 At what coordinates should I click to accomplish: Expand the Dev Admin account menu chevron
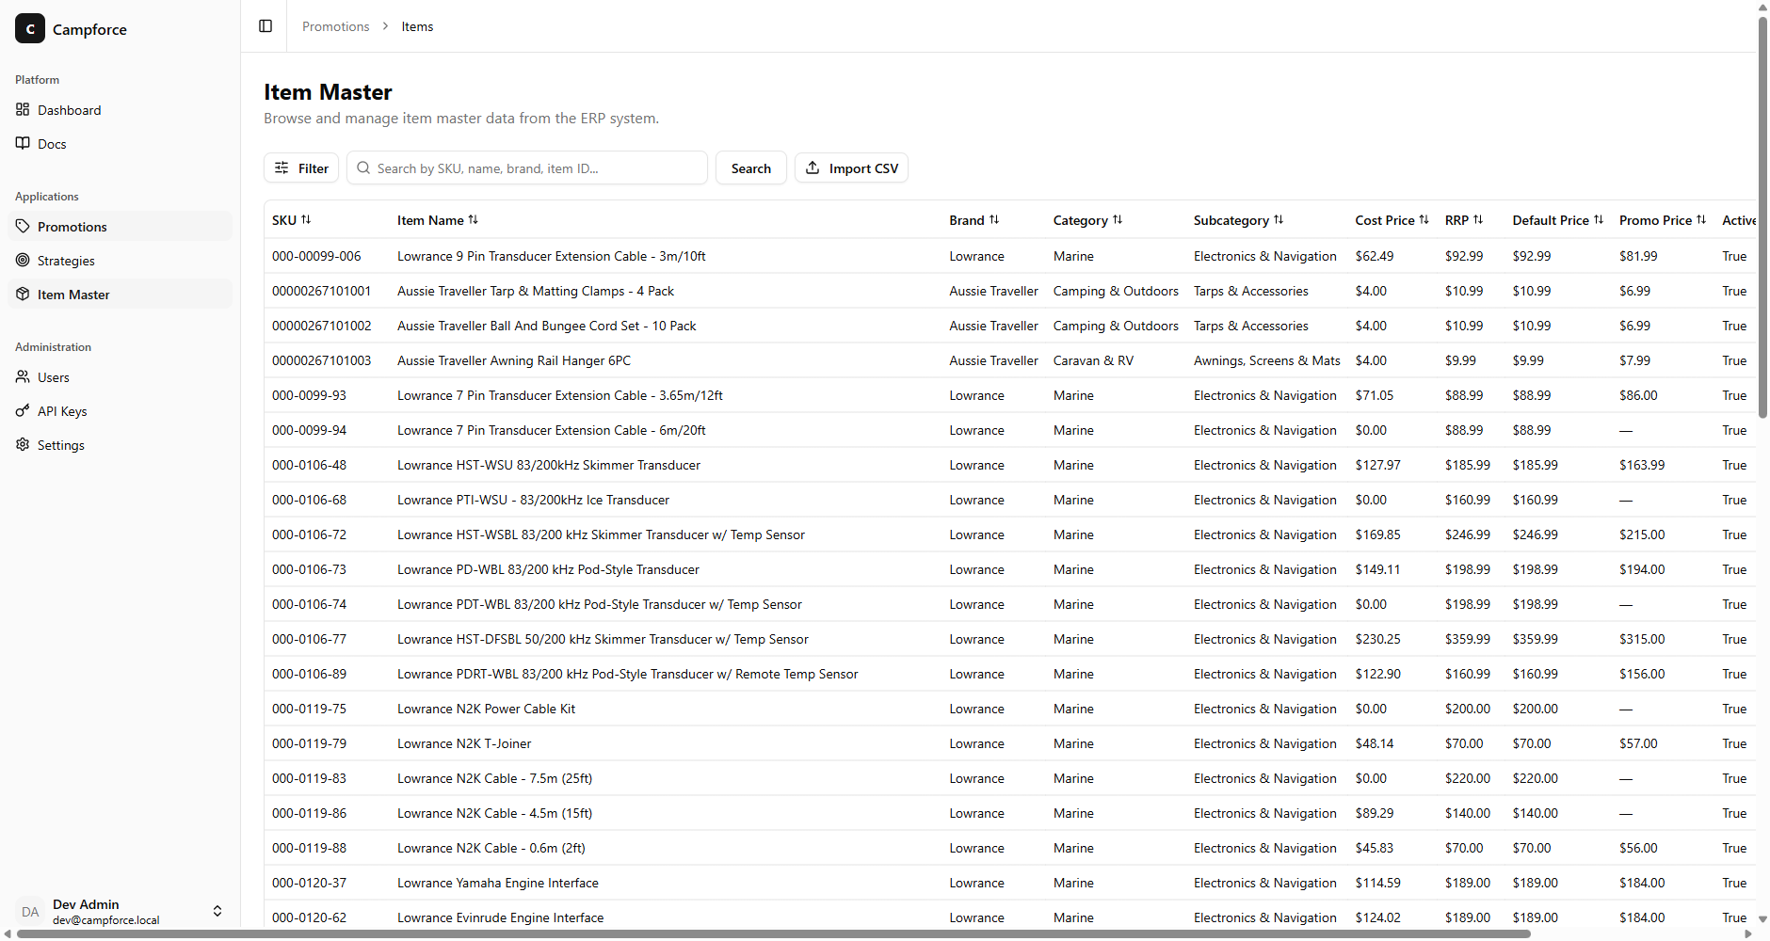[x=217, y=912]
